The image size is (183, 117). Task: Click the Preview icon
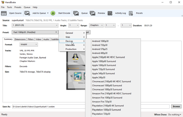click(93, 13)
